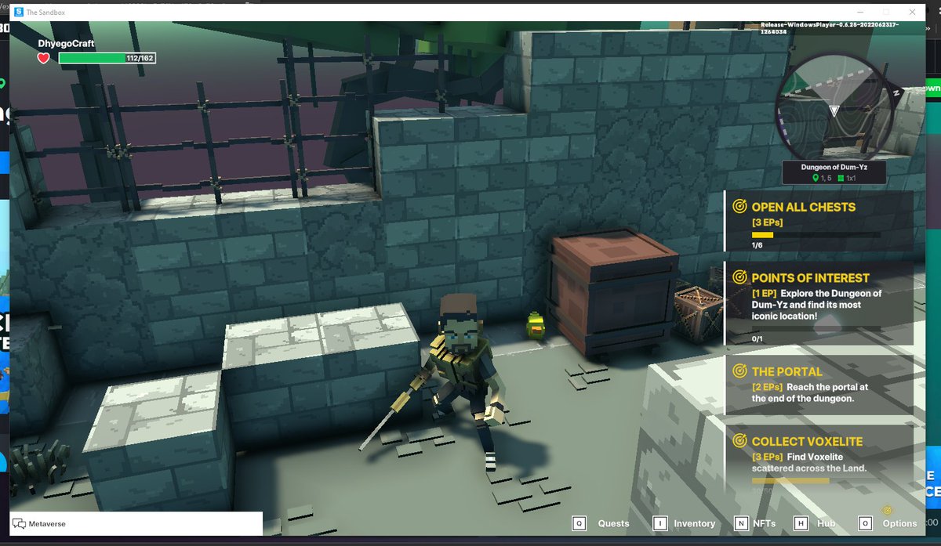Select the POINTS OF INTEREST quest title
This screenshot has width=941, height=546.
point(811,278)
